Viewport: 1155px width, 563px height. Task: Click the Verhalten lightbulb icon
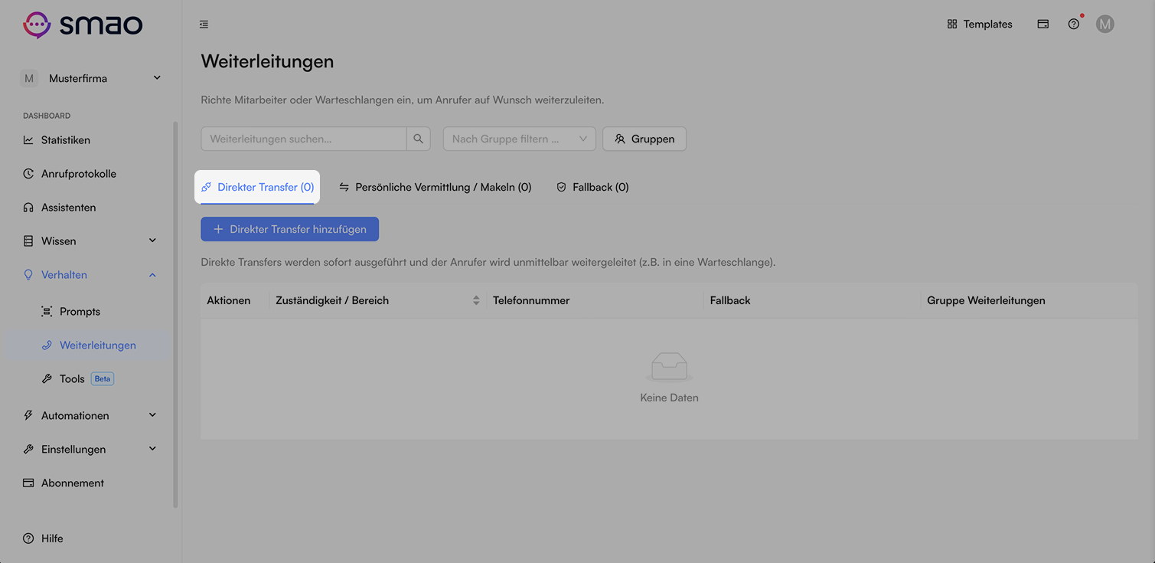coord(28,275)
